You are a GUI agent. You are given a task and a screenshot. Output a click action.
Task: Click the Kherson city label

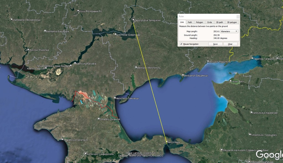coord(36,69)
